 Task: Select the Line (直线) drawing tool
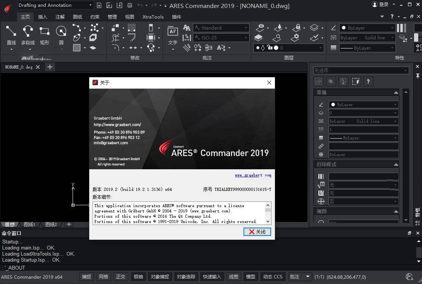(11, 34)
